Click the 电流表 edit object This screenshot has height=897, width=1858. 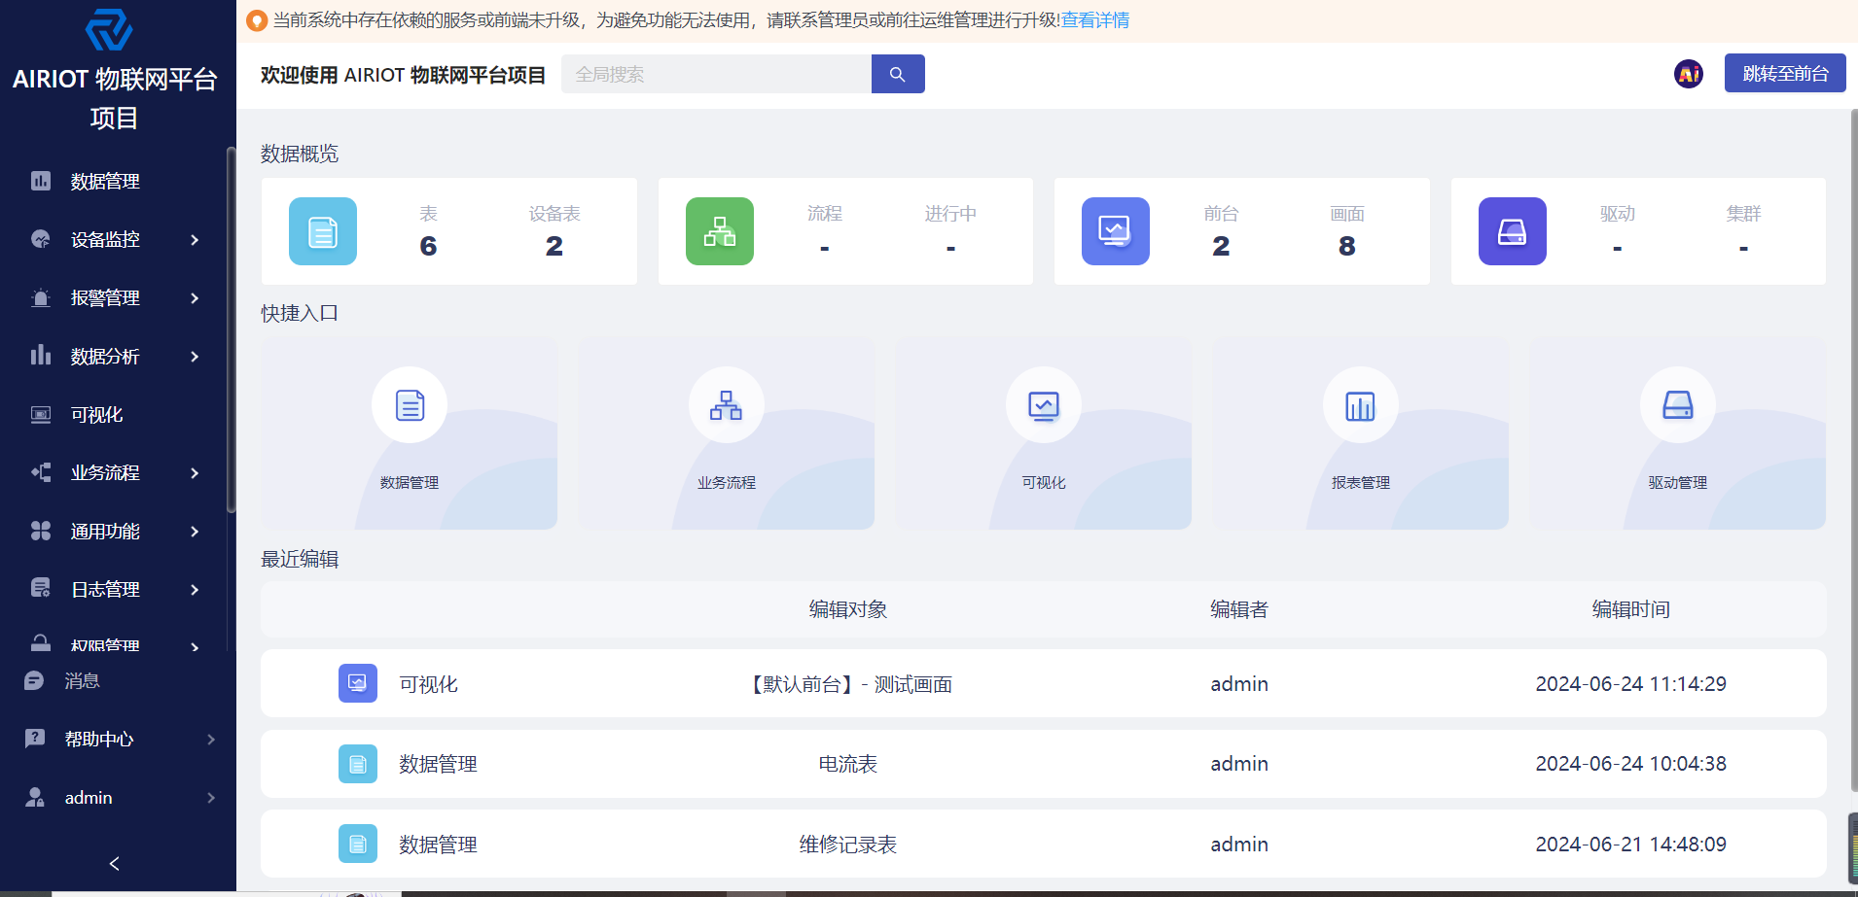(x=848, y=764)
